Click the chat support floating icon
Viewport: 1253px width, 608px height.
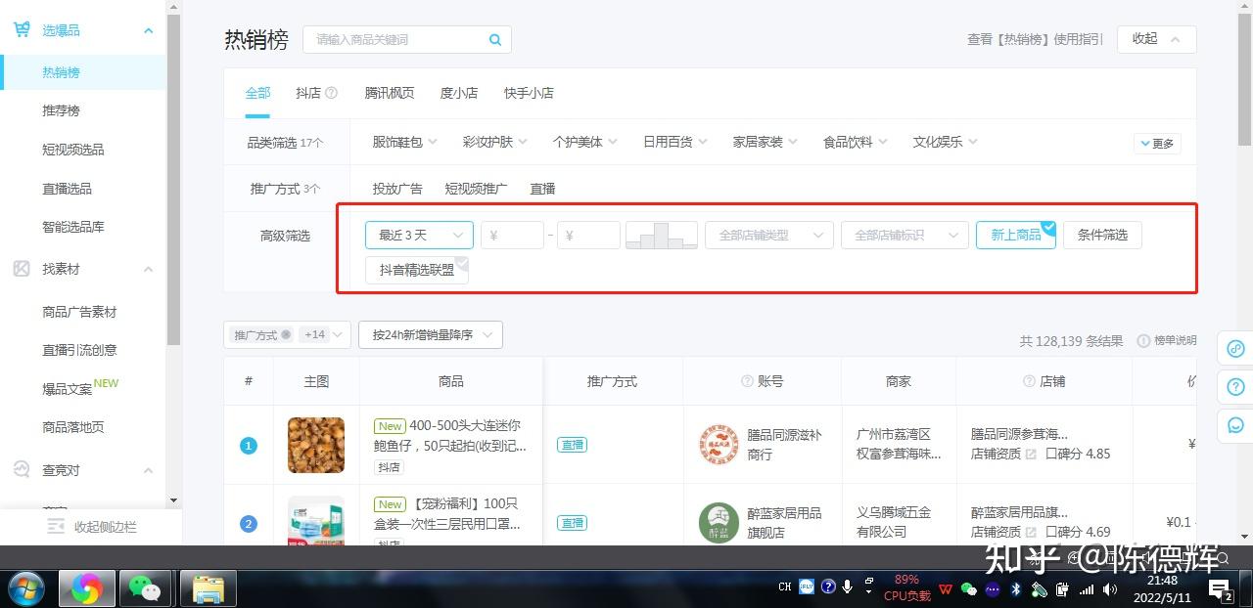click(x=1235, y=425)
